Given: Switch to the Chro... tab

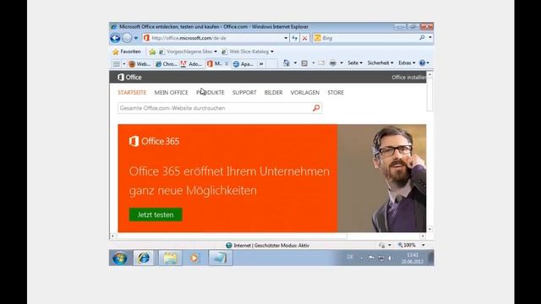Looking at the screenshot, I should [166, 64].
